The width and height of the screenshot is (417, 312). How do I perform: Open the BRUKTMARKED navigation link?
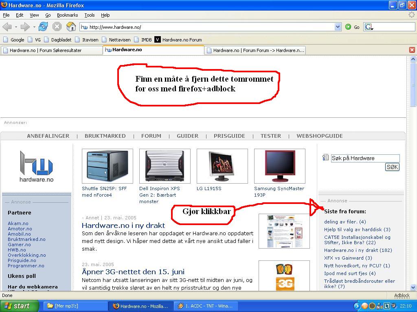(105, 136)
